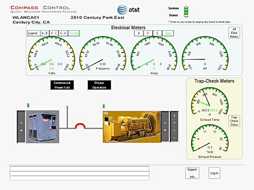Viewport: 254px width, 190px height.
Task: Click the Support Info button
Action: tap(192, 173)
